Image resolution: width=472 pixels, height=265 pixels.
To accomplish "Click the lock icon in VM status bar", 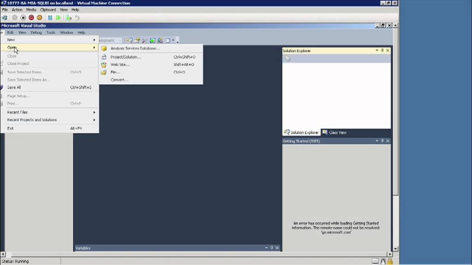I will tap(390, 261).
